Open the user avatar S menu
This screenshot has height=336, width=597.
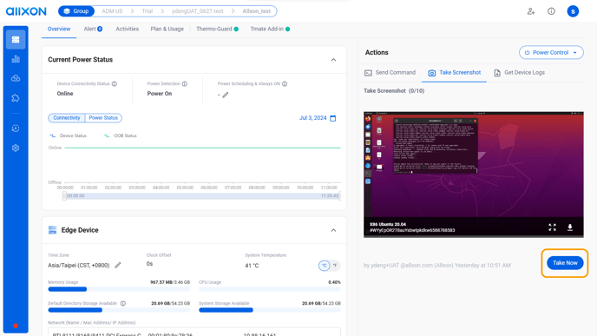[573, 11]
